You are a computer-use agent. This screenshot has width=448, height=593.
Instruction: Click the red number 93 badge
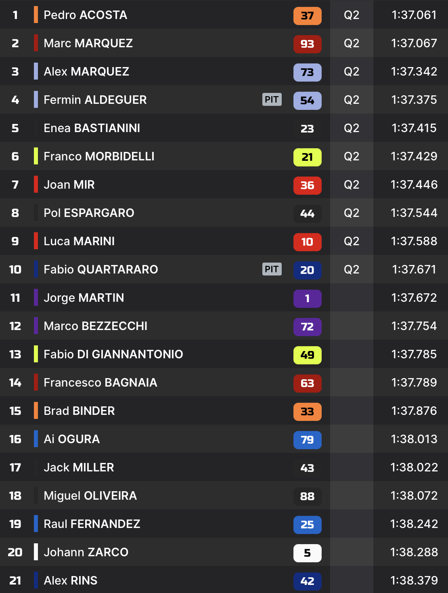click(307, 44)
